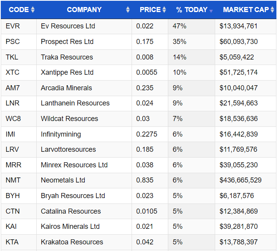Click the sort arrows beside CODE header
Screen dimensions: 278x251
point(33,10)
